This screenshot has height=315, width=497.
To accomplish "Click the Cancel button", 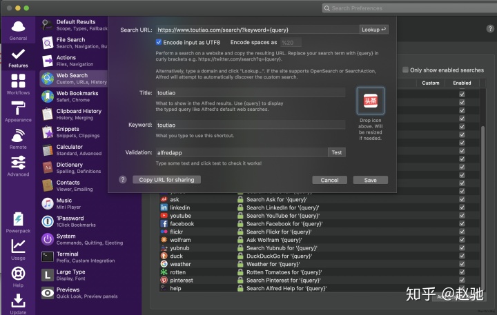I will click(330, 180).
